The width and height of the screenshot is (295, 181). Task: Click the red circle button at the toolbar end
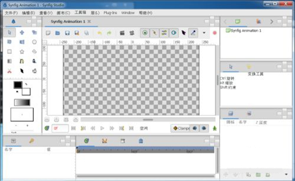pyautogui.click(x=214, y=33)
